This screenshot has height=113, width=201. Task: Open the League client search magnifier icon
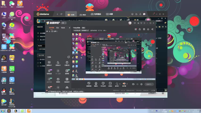[x=166, y=27]
